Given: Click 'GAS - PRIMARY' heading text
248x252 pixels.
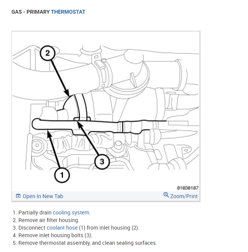Looking at the screenshot, I should click(30, 12).
